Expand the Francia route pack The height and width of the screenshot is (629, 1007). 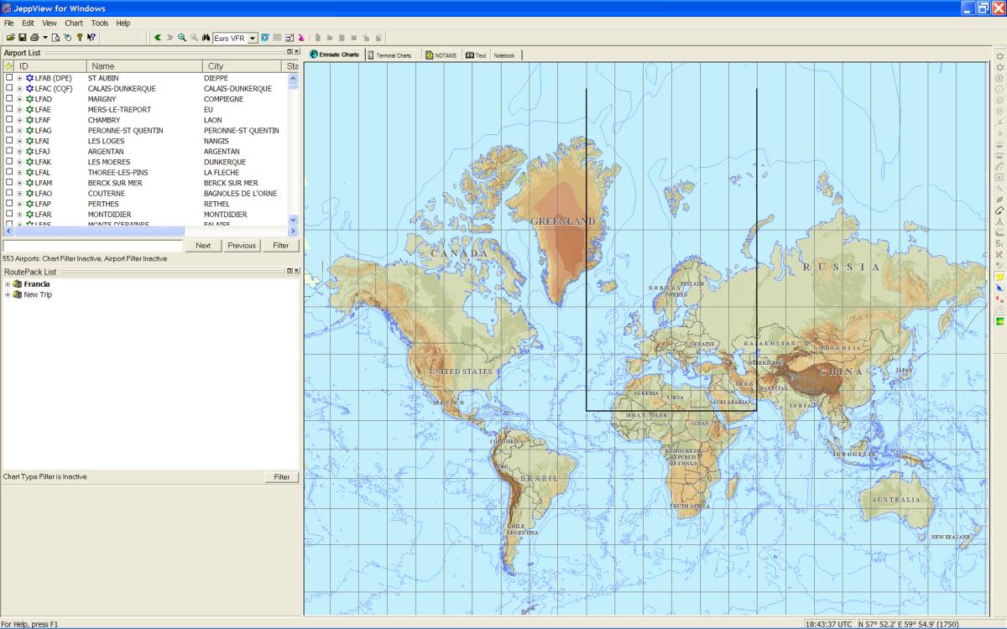(x=8, y=284)
